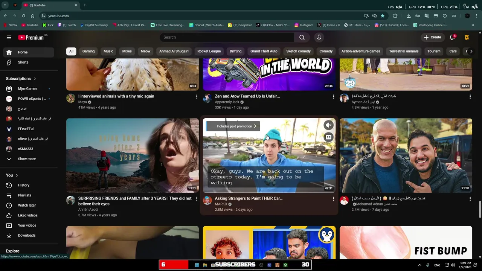482x271 pixels.
Task: Go to Chrome home page button
Action: point(33,16)
